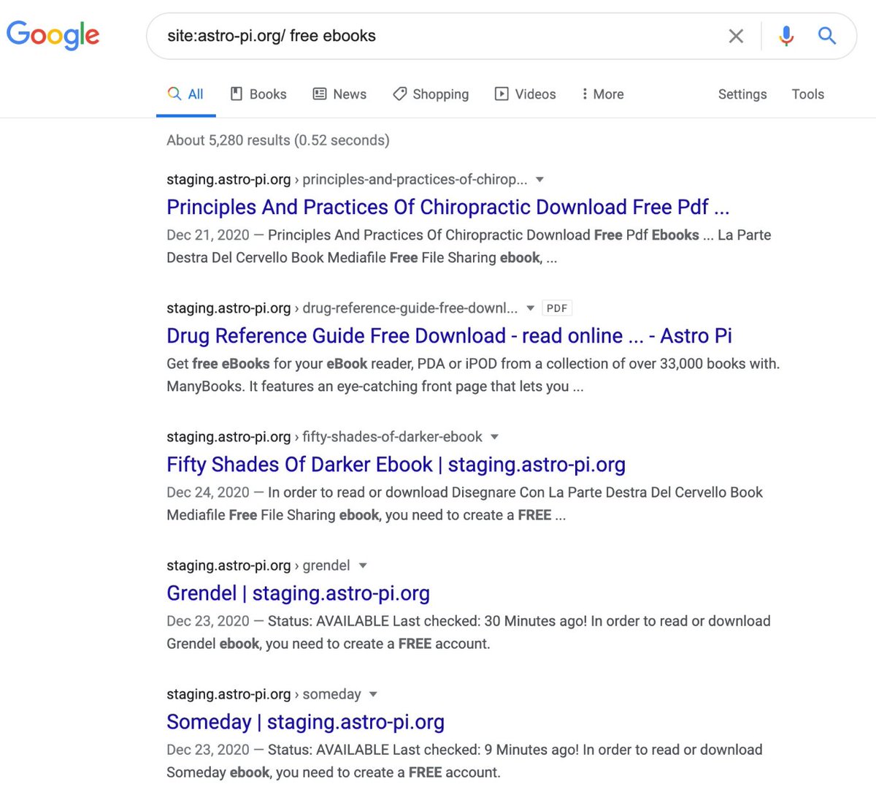The image size is (876, 803).
Task: Click the 'About 5,280 results' count text
Action: pyautogui.click(x=278, y=140)
